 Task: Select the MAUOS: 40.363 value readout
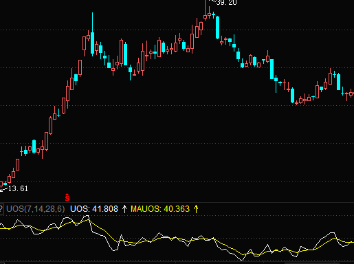click(160, 209)
